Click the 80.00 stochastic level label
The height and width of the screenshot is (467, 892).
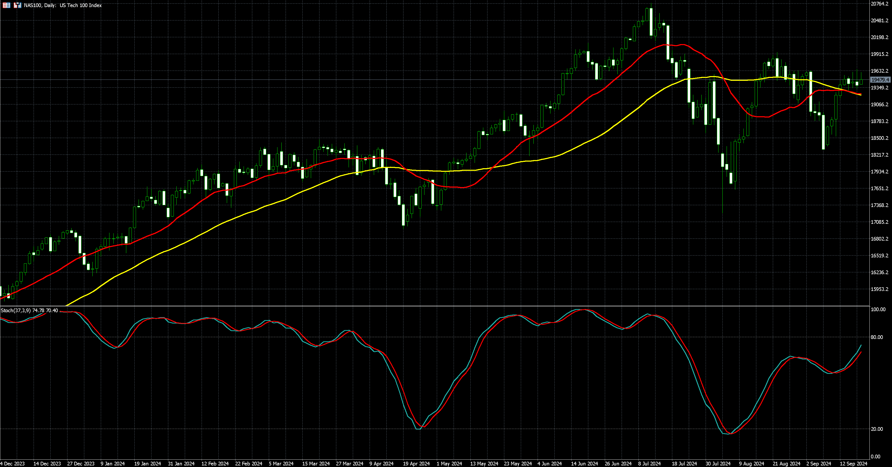pyautogui.click(x=877, y=337)
